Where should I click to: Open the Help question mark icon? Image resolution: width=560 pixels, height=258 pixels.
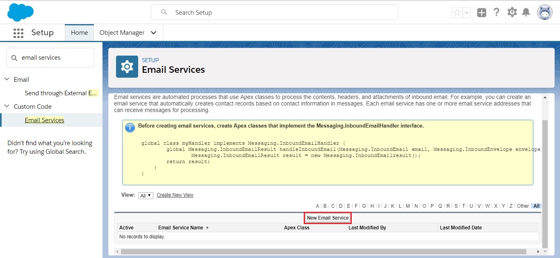[496, 12]
